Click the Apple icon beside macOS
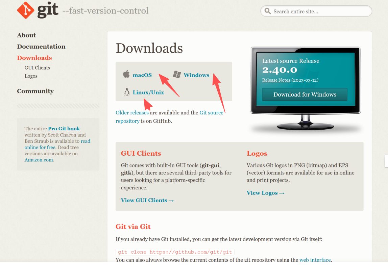388x265 pixels. (126, 74)
